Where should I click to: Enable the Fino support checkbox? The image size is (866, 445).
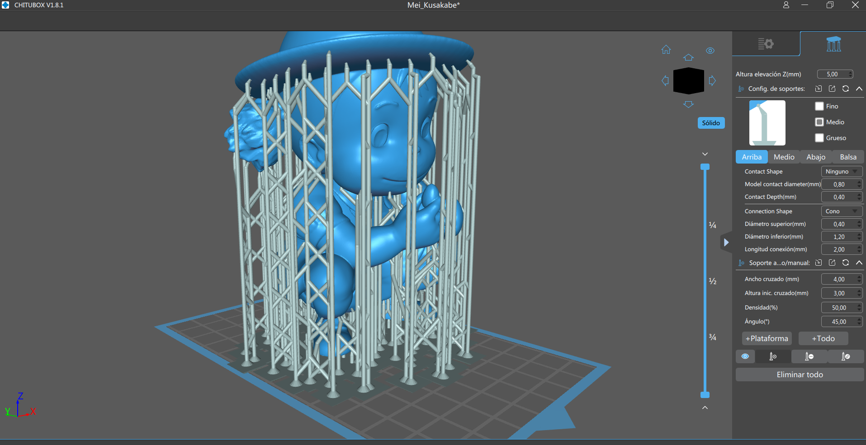click(x=819, y=106)
